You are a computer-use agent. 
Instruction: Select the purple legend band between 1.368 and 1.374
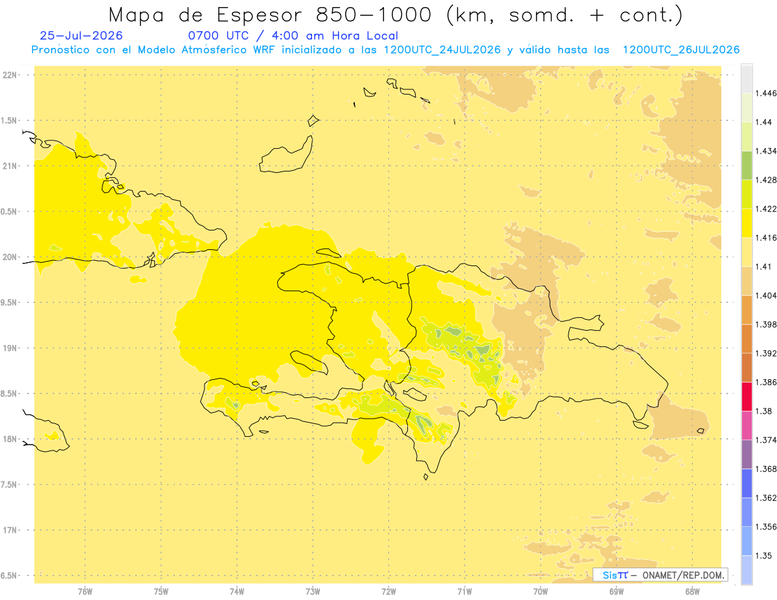[x=747, y=454]
